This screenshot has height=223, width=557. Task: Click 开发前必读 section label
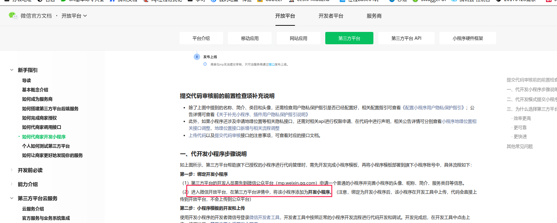[30, 170]
